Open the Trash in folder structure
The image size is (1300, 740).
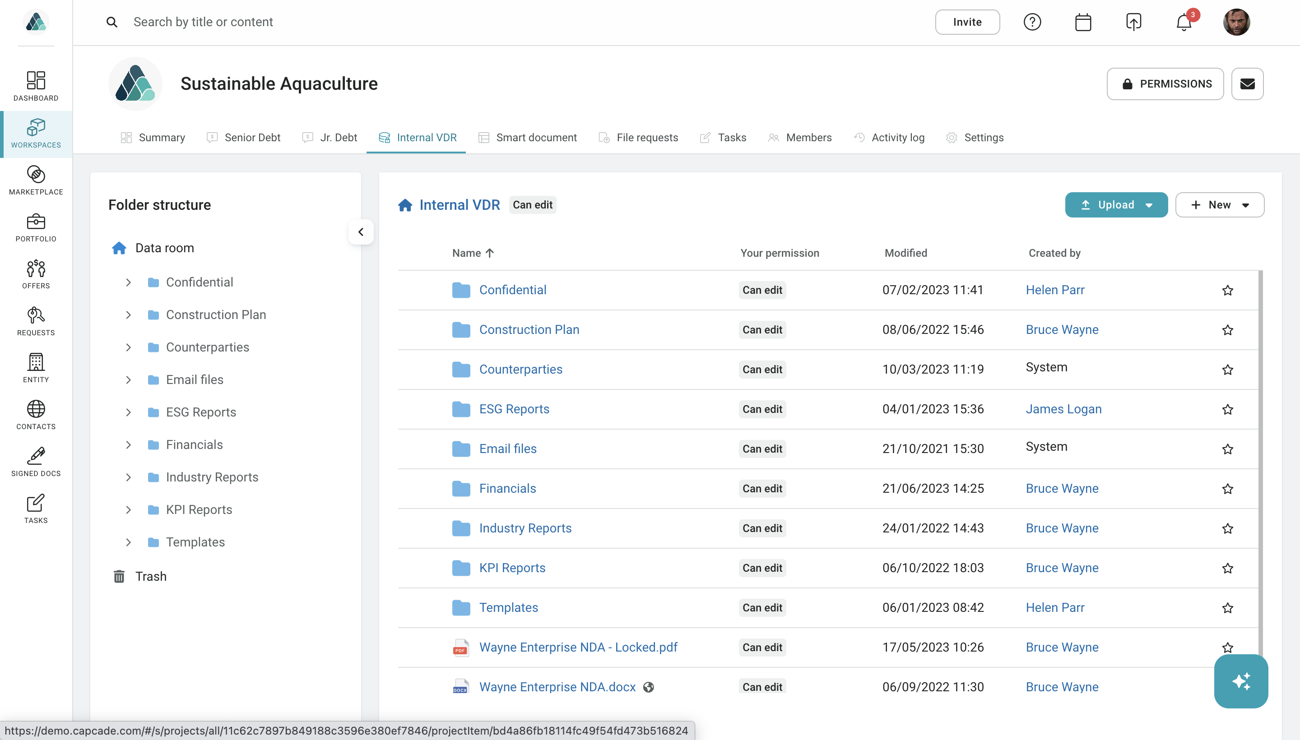coord(150,576)
